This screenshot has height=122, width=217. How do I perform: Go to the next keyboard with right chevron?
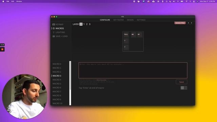(192, 23)
